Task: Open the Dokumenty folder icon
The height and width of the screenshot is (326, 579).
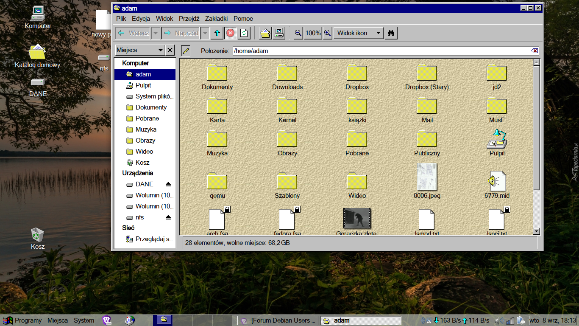Action: [217, 77]
